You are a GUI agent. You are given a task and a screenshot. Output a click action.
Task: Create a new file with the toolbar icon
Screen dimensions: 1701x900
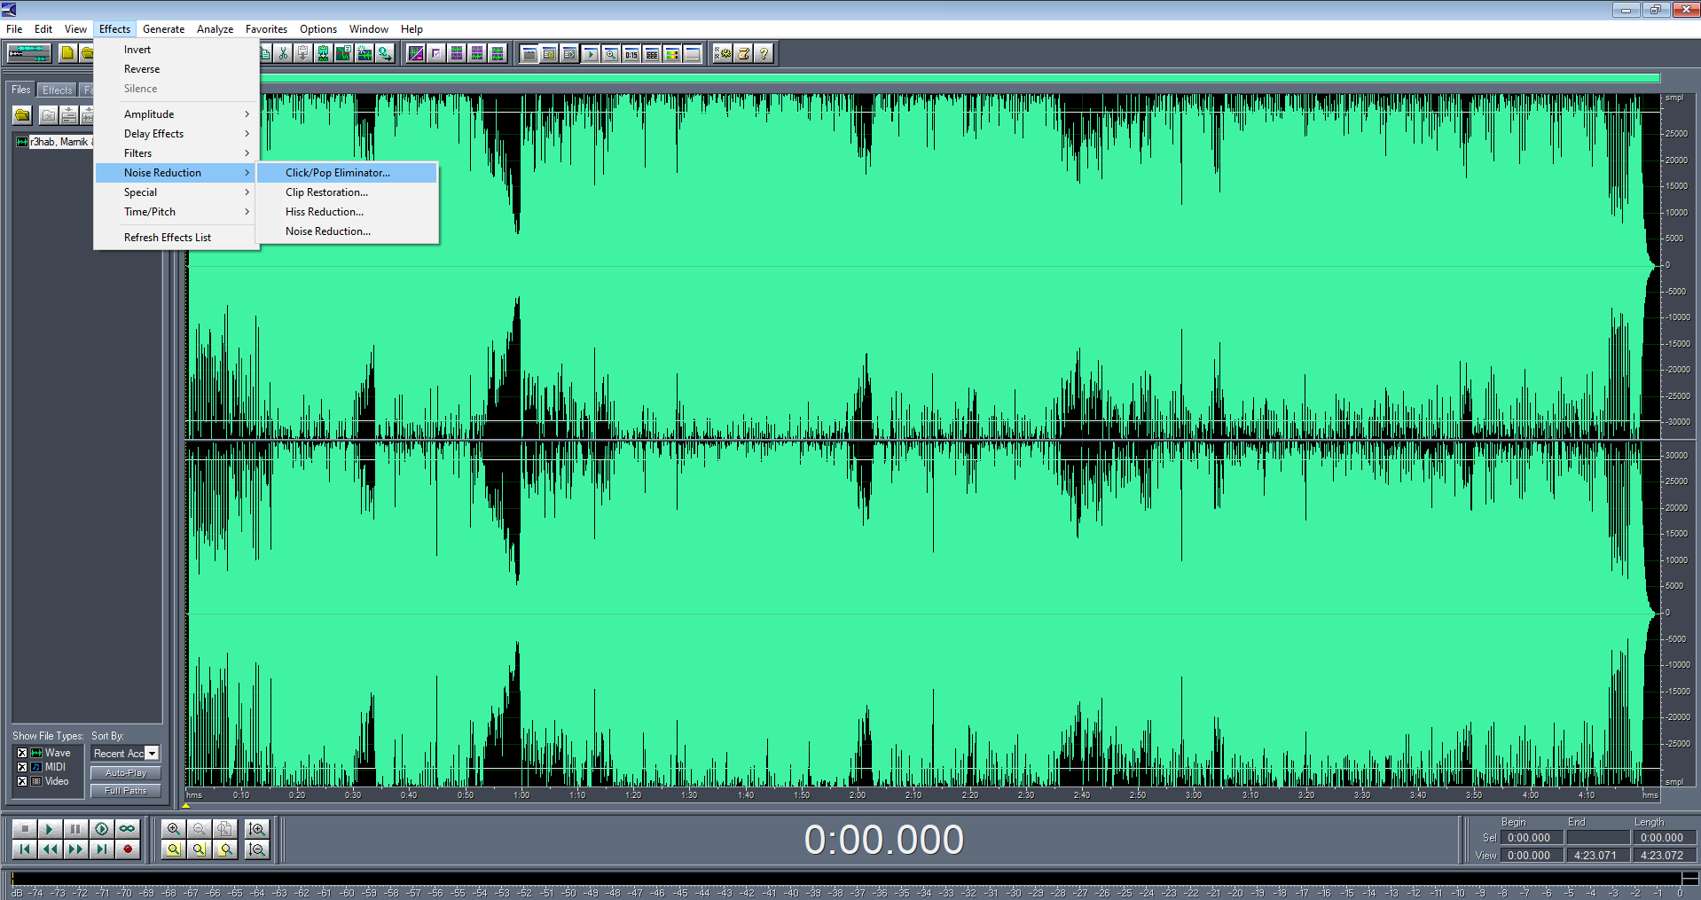point(67,53)
